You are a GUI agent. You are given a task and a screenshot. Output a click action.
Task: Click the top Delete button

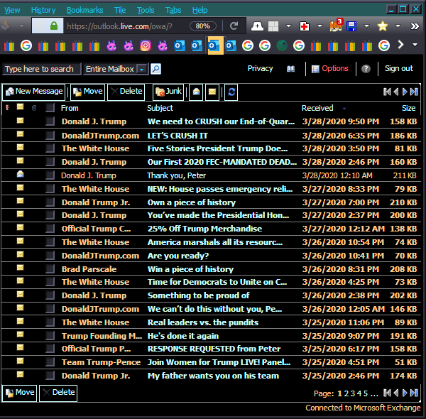[x=126, y=92]
